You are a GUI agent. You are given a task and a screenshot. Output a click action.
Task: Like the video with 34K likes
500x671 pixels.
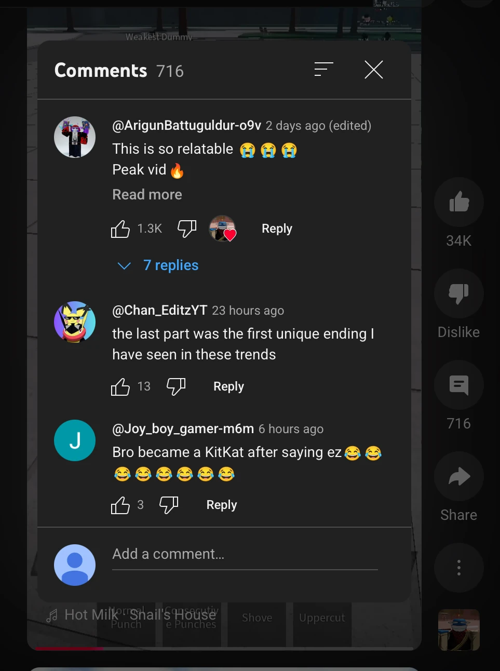[458, 202]
